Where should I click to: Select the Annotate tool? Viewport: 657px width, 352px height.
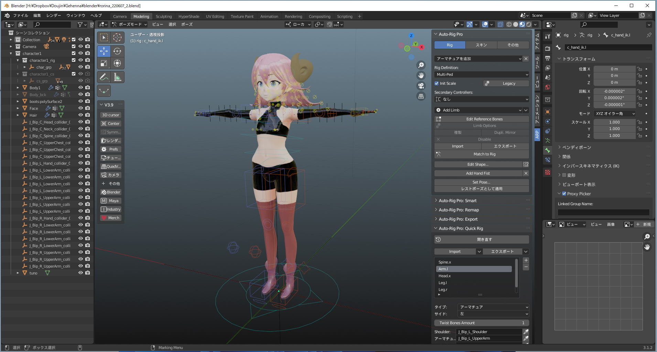104,77
